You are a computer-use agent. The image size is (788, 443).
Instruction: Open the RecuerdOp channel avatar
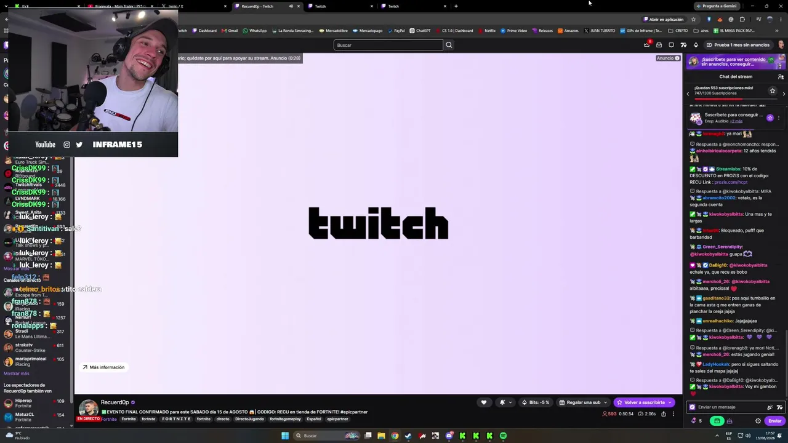click(x=88, y=409)
